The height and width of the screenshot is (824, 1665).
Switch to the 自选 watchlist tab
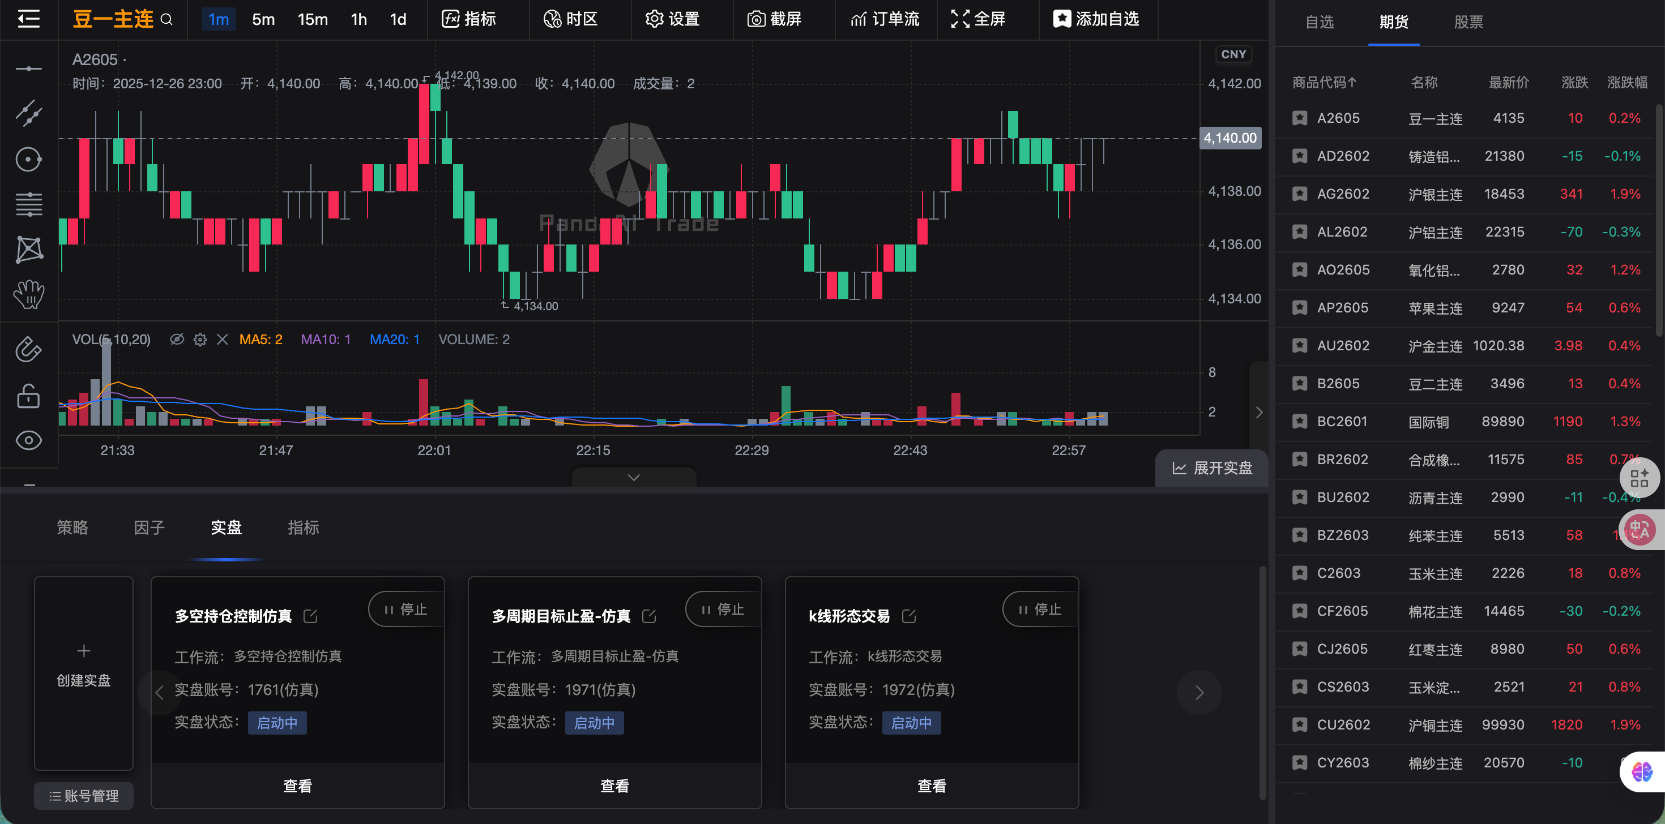1320,22
